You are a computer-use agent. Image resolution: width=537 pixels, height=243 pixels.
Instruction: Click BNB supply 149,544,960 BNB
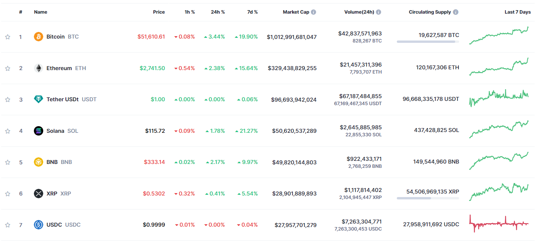click(x=437, y=162)
